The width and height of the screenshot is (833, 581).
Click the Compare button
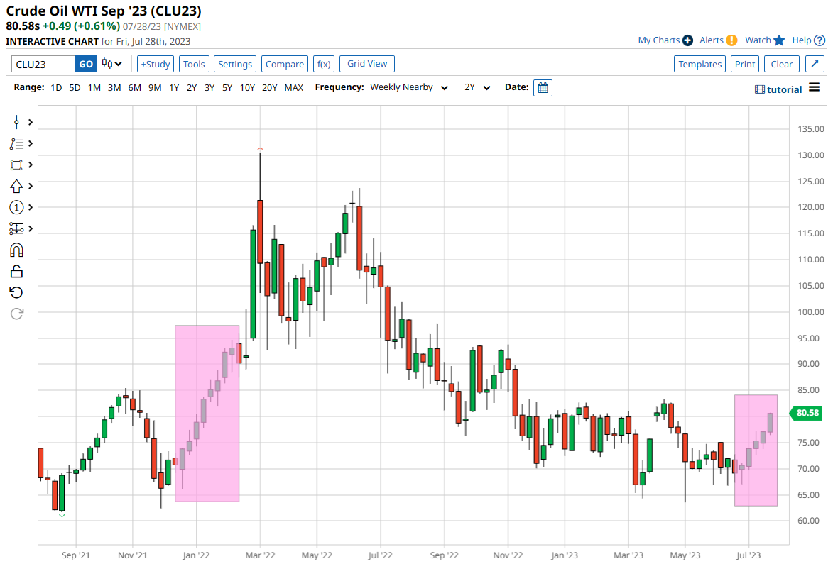pyautogui.click(x=284, y=64)
